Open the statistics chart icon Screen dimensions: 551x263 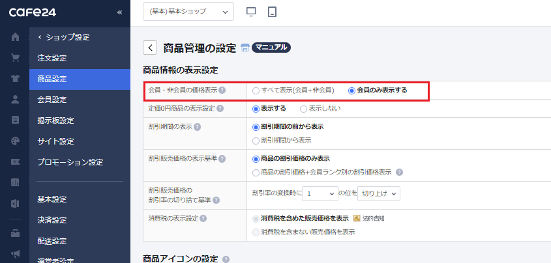[x=15, y=182]
